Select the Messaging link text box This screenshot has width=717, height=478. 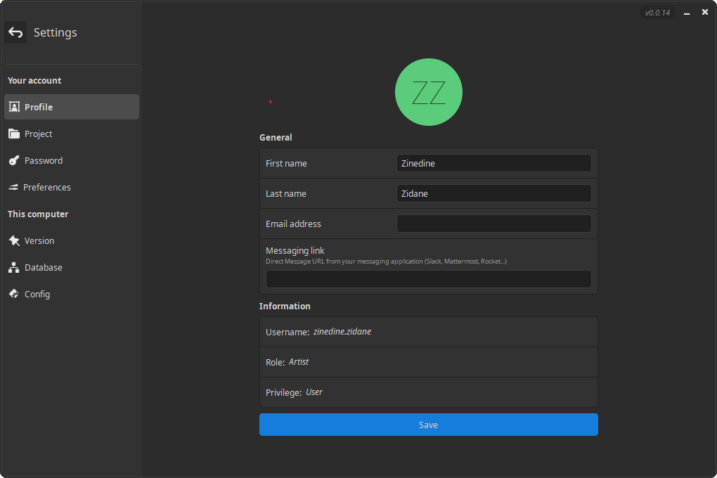[x=428, y=279]
